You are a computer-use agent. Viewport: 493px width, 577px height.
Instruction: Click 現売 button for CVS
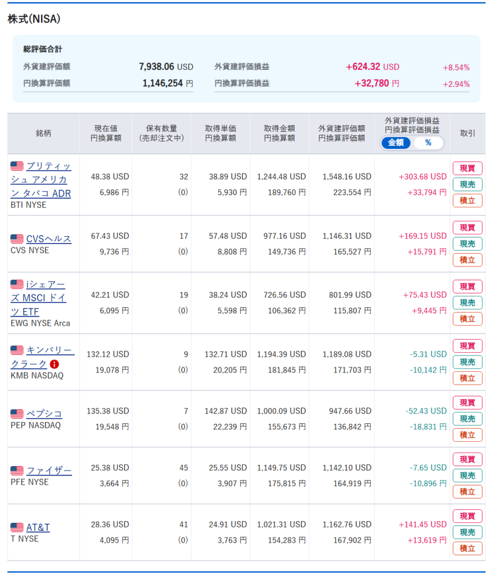click(x=467, y=243)
